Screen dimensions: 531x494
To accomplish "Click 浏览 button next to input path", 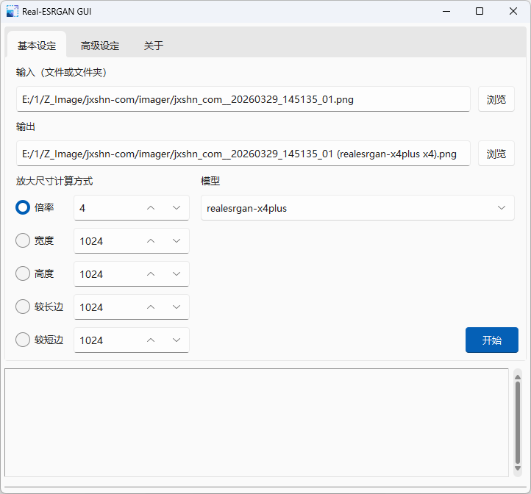I will point(496,99).
